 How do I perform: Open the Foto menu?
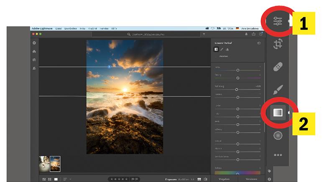tap(82, 28)
